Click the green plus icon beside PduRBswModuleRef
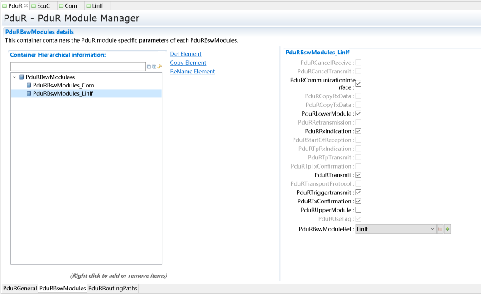The image size is (481, 294). [447, 229]
